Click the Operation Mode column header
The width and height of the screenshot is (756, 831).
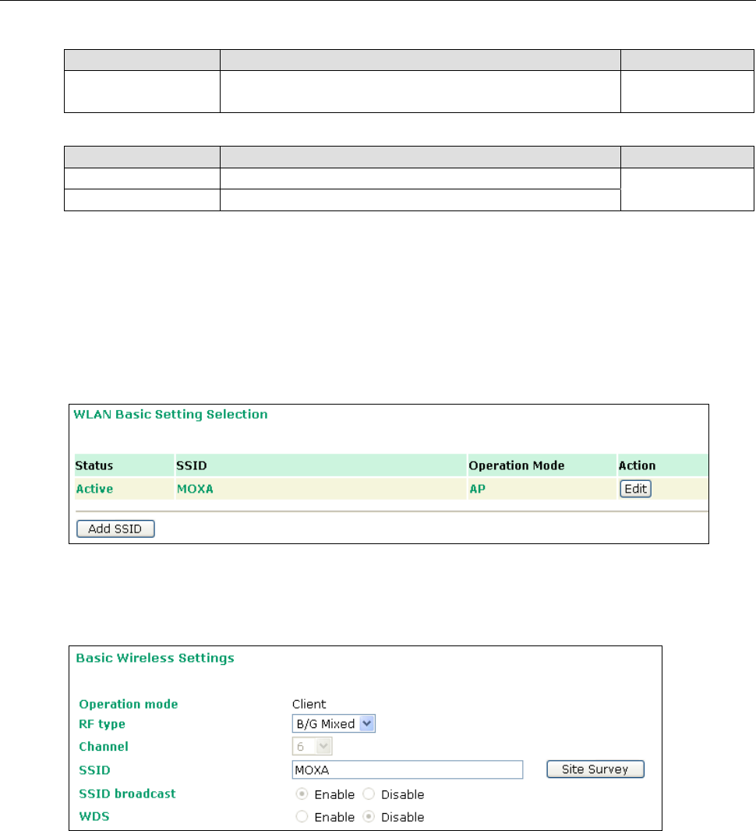542,465
